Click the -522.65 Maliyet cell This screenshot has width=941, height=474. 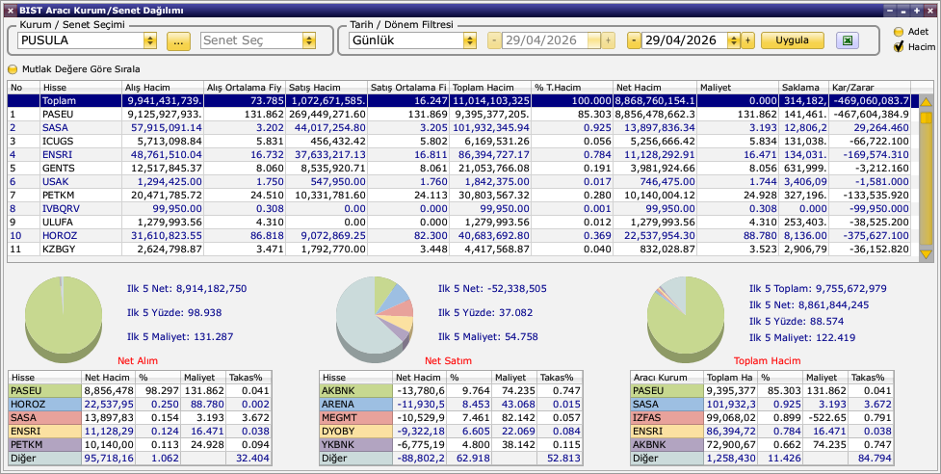tap(825, 417)
